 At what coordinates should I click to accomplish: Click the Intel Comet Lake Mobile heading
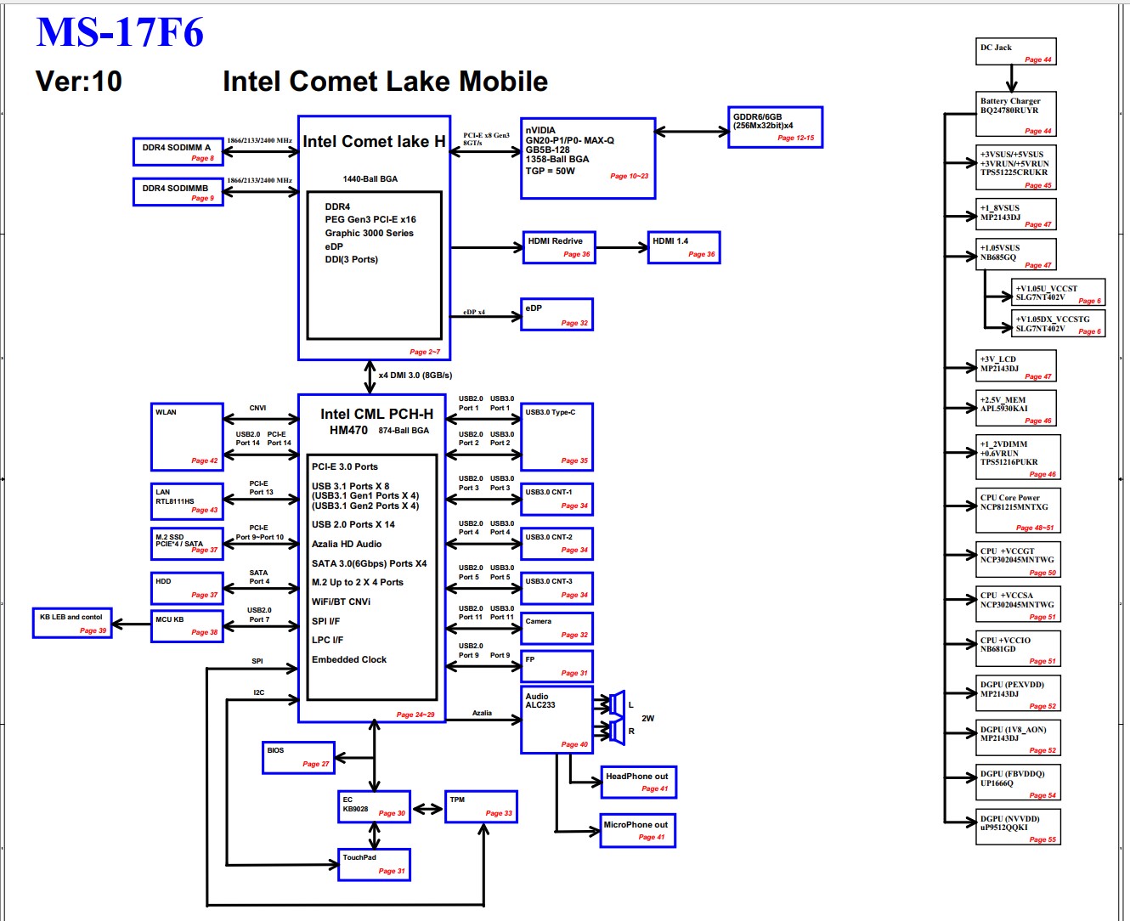[385, 82]
